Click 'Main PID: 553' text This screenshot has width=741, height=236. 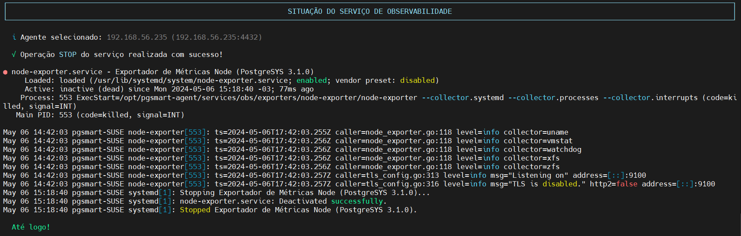(x=44, y=115)
